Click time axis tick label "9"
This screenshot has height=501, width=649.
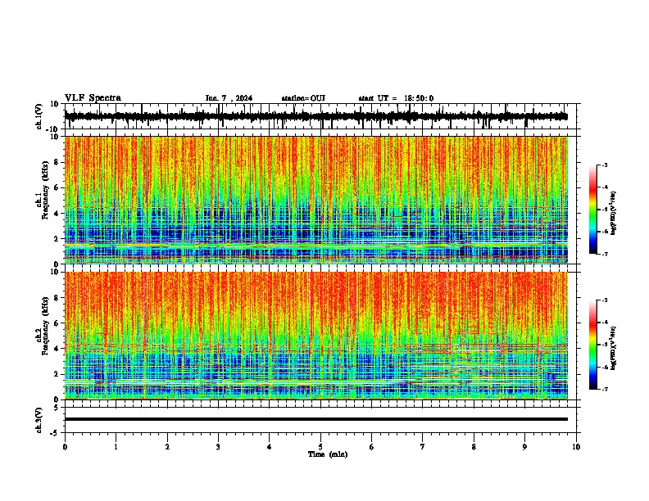point(524,447)
